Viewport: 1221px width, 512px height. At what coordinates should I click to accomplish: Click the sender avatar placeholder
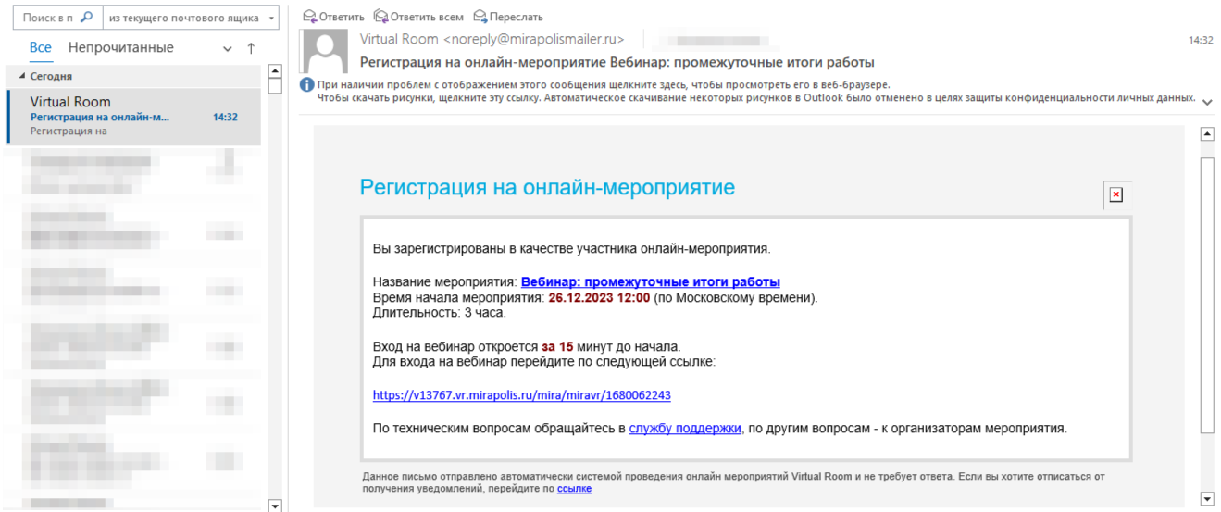tap(325, 51)
